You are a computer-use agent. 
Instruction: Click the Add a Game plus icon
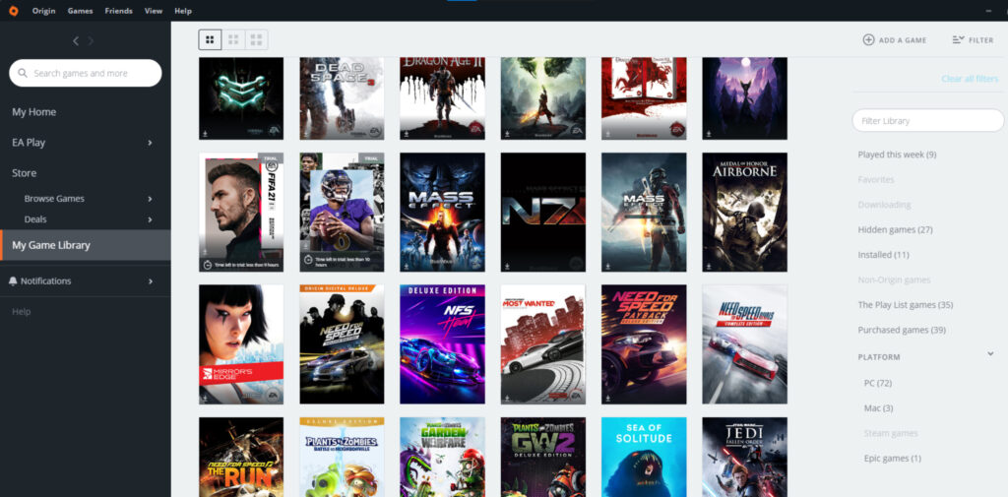[x=868, y=40]
